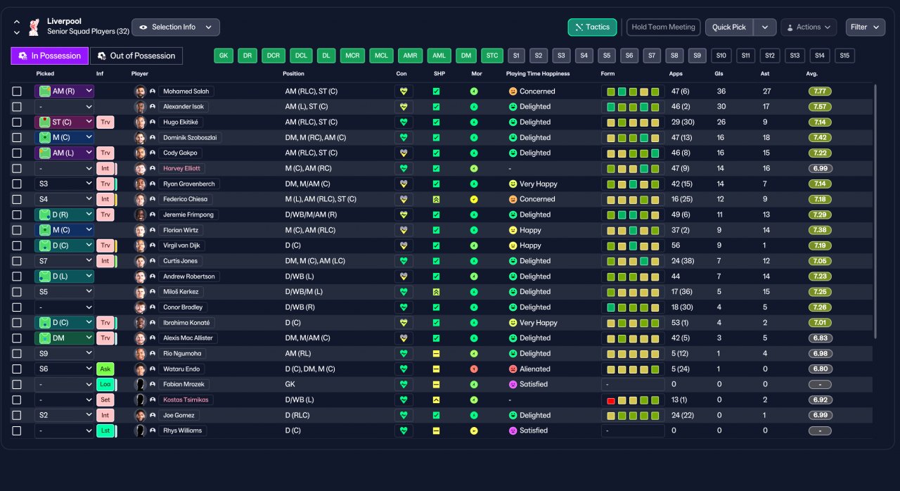This screenshot has height=491, width=900.
Task: Tick the checkbox for Alexander Isak
Action: click(17, 107)
